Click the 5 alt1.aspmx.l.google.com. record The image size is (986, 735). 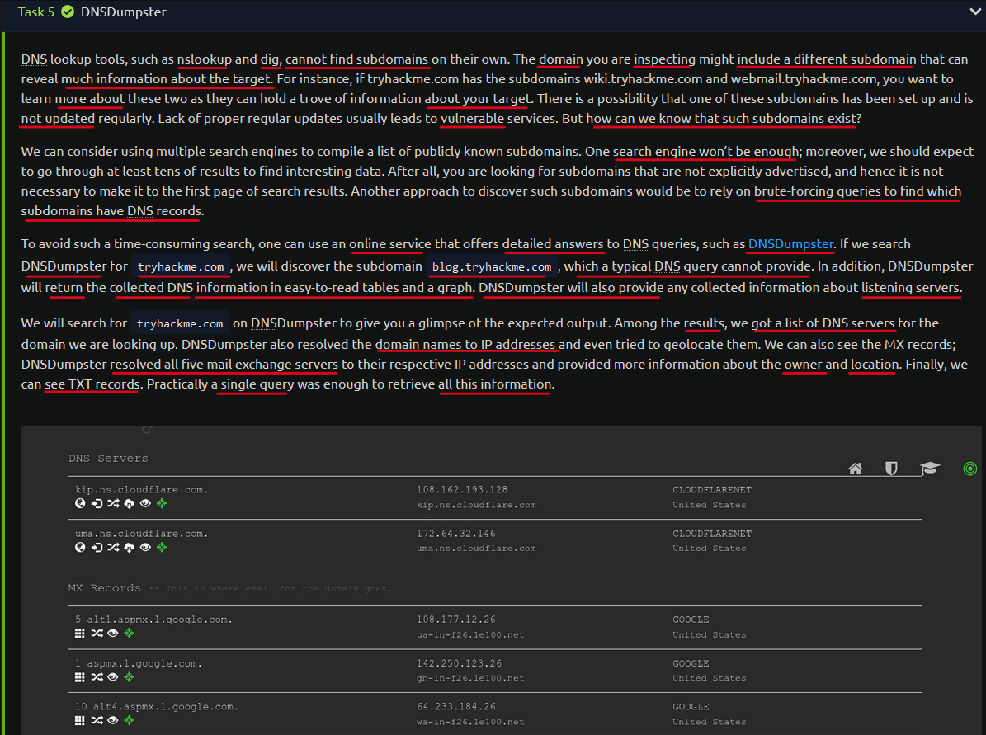tap(153, 620)
